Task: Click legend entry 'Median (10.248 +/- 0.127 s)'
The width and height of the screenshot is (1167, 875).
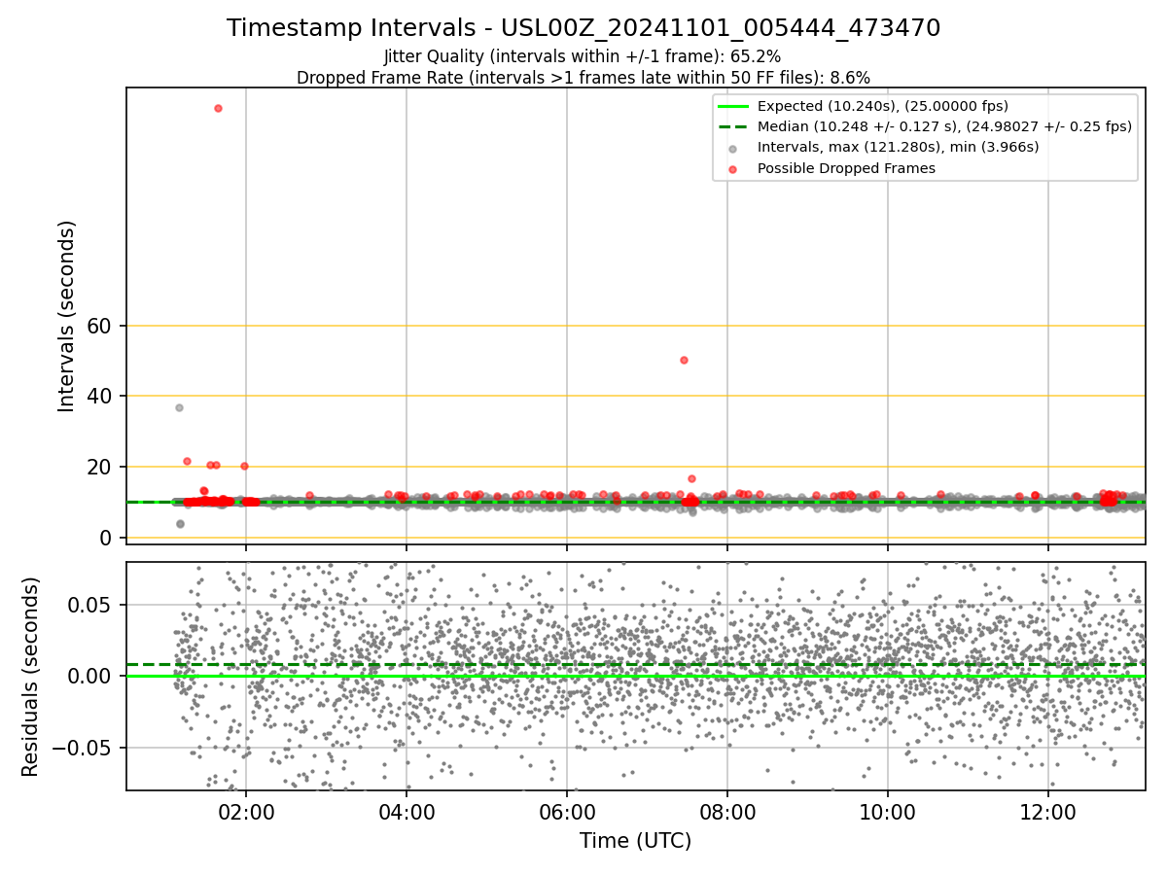Action: [x=944, y=126]
